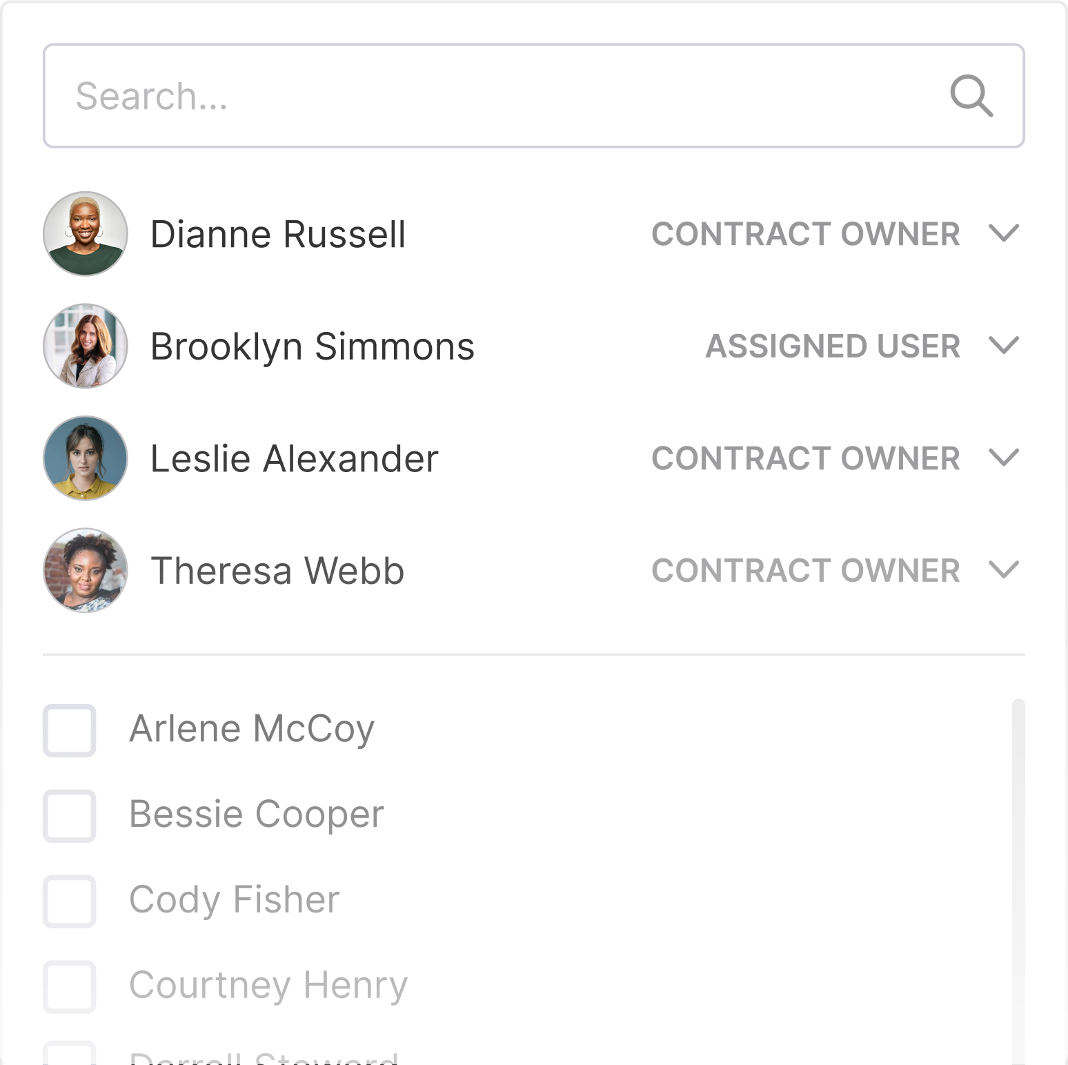Enable the Courtney Henry checkbox
The height and width of the screenshot is (1065, 1068).
click(70, 987)
